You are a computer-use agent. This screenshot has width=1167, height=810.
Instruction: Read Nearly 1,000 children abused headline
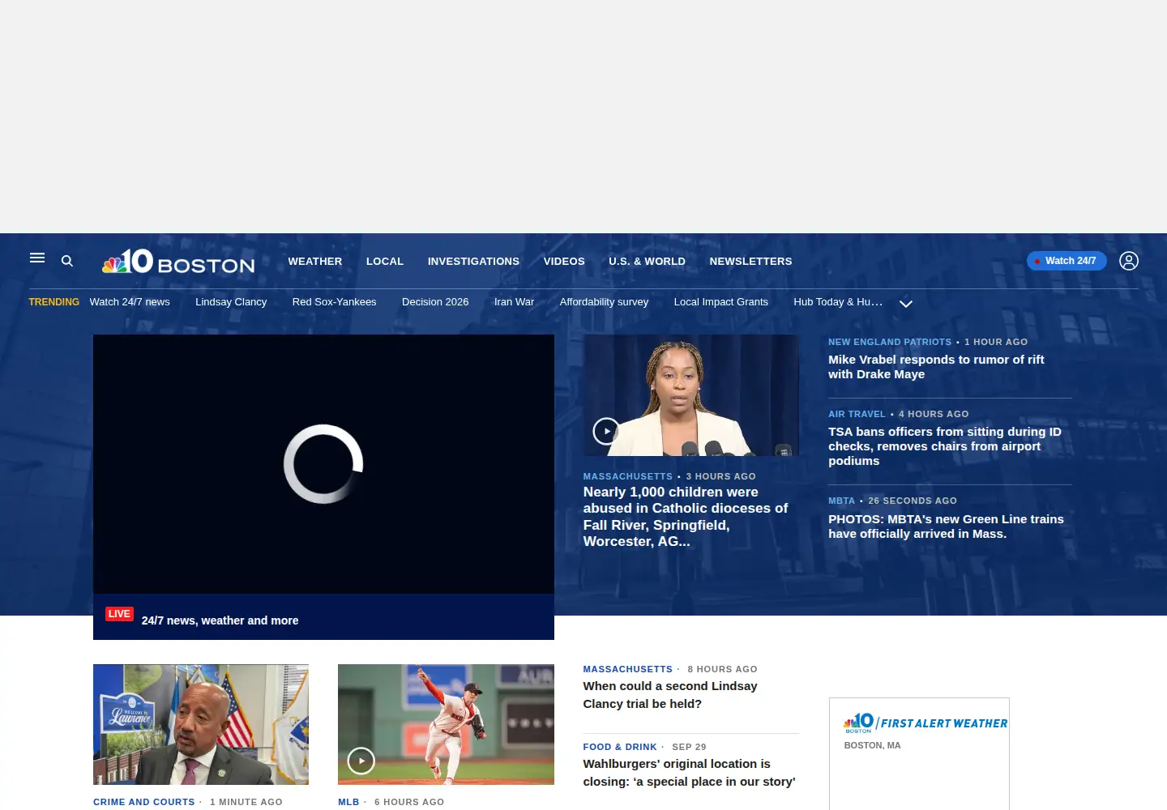[x=686, y=517]
